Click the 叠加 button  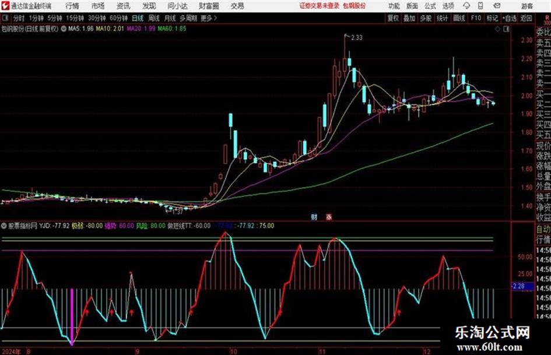409,18
